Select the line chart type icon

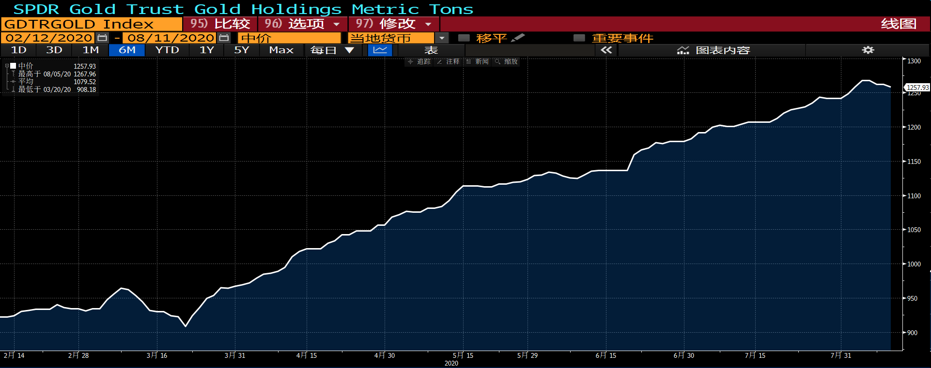click(380, 50)
